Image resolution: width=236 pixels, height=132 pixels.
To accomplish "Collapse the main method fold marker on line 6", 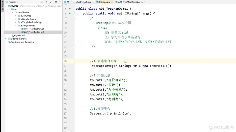I will [74, 14].
